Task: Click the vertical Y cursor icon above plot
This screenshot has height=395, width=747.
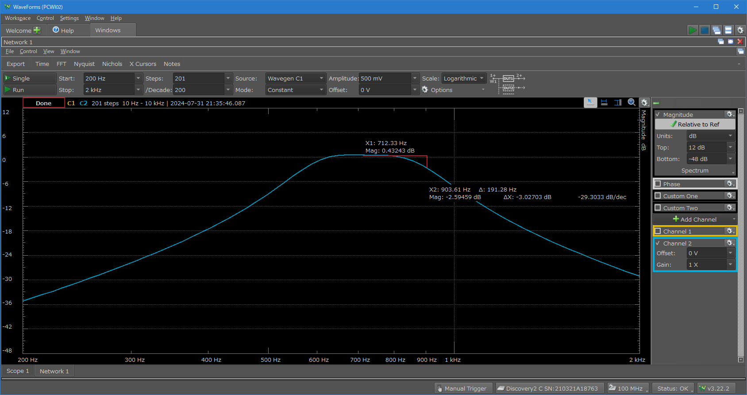Action: (618, 103)
